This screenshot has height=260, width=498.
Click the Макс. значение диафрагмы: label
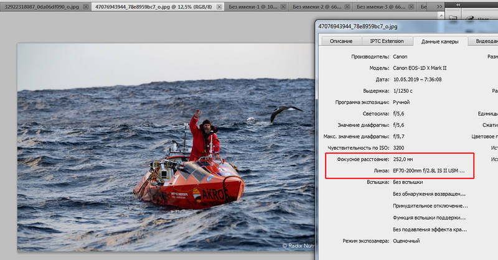tap(356, 136)
